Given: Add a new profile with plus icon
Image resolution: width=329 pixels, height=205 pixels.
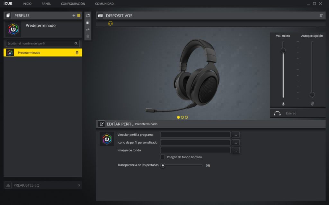Looking at the screenshot, I should 74,15.
